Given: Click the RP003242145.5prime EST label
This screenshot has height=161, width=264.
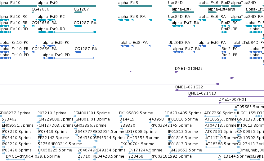Looking at the screenshot, I should [171, 125].
